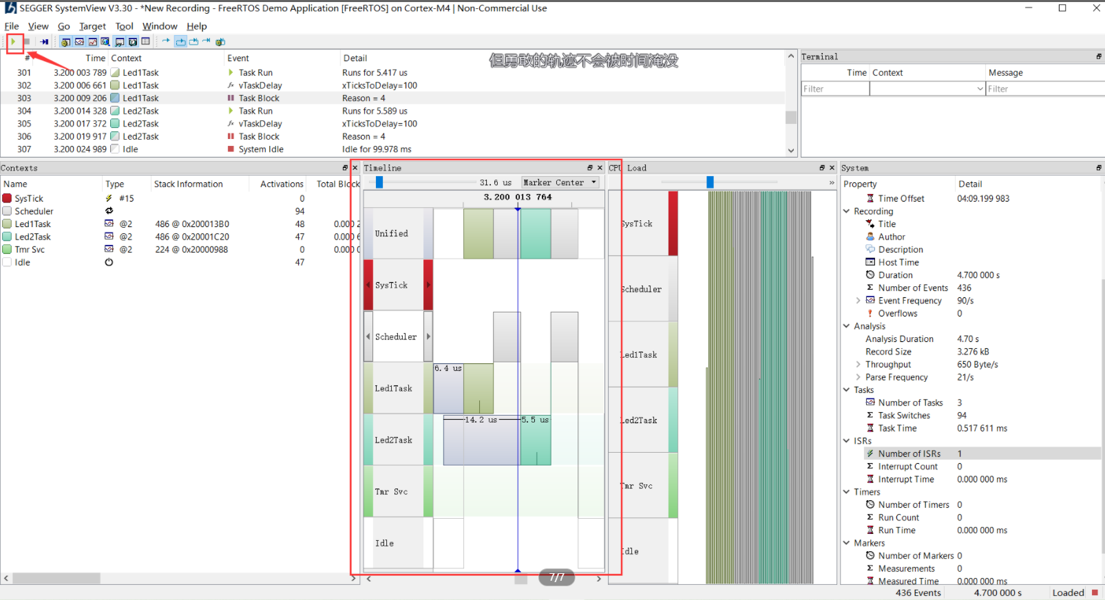1105x600 pixels.
Task: Float the System panel
Action: pos(1099,168)
